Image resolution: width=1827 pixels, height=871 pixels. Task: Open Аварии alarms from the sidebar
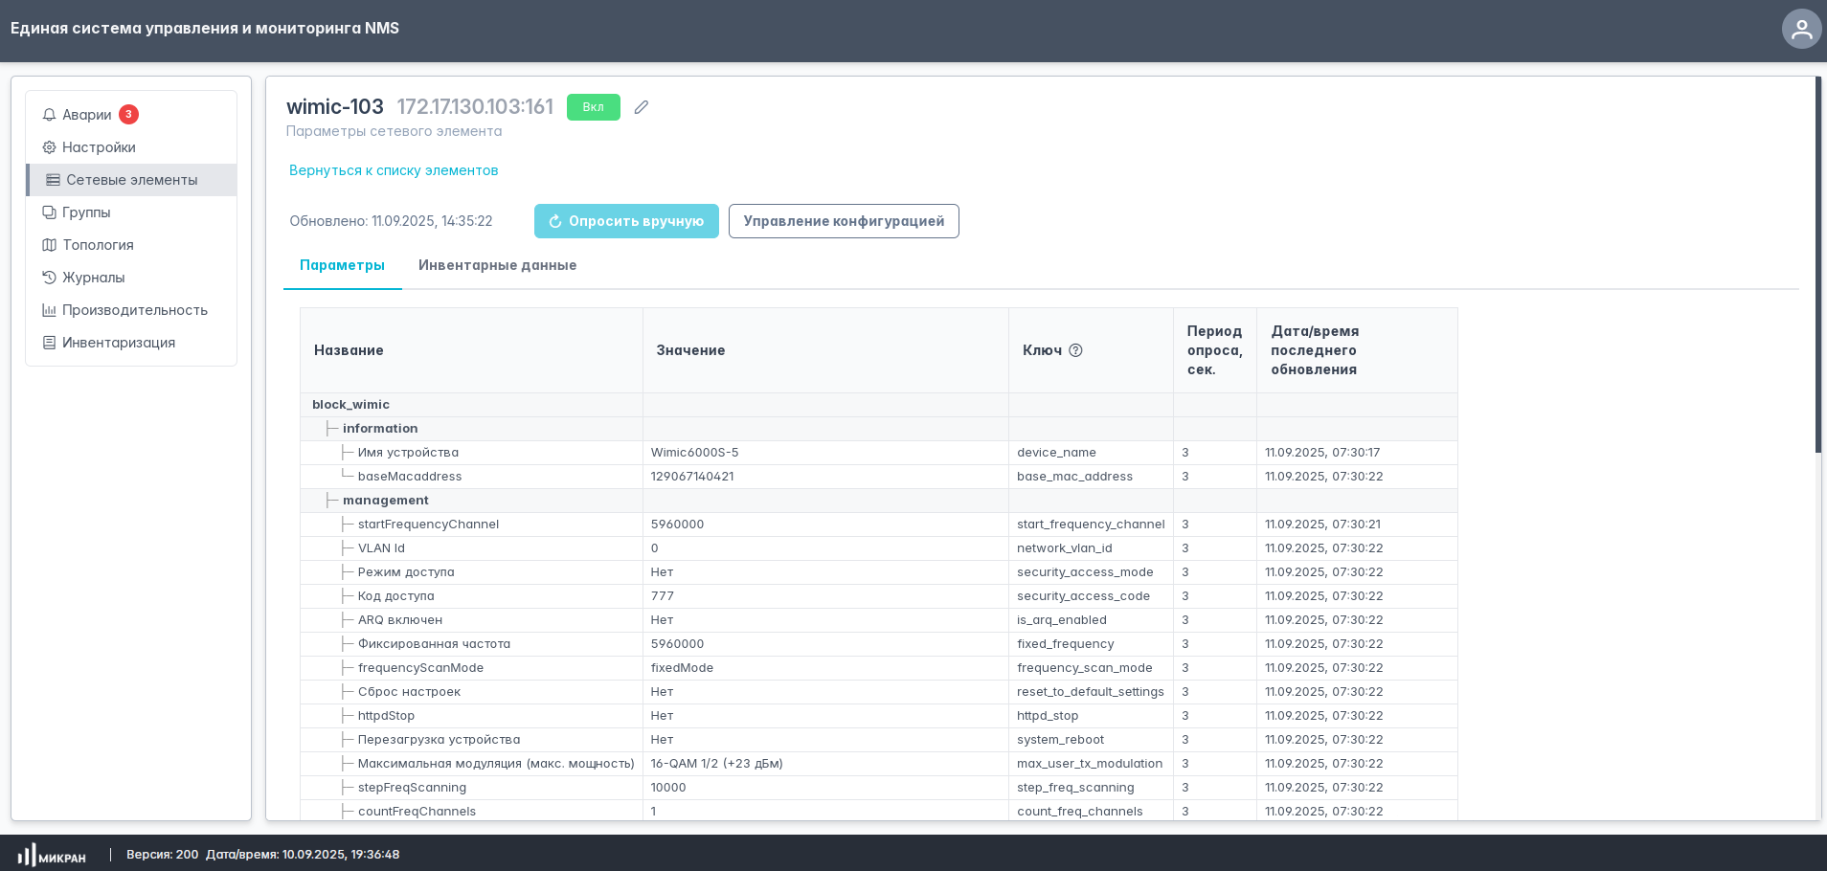coord(87,115)
